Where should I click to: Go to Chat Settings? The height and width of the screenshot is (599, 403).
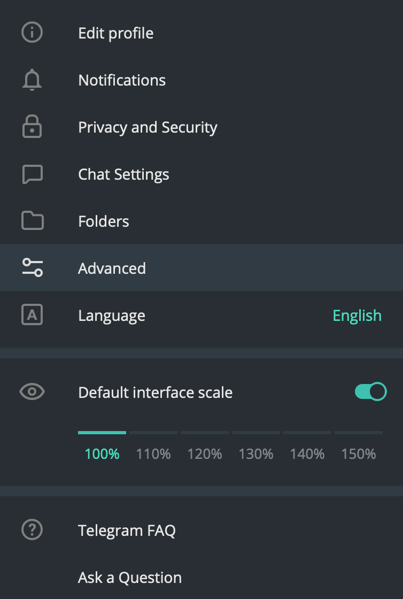pos(123,174)
